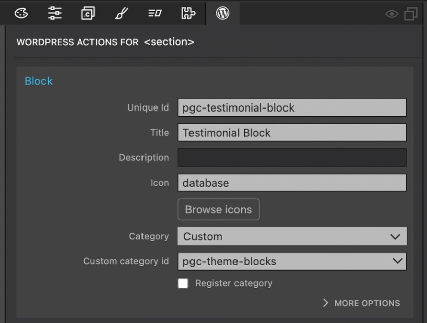Open the palette Design panel icon
Image resolution: width=427 pixels, height=323 pixels.
(x=21, y=13)
